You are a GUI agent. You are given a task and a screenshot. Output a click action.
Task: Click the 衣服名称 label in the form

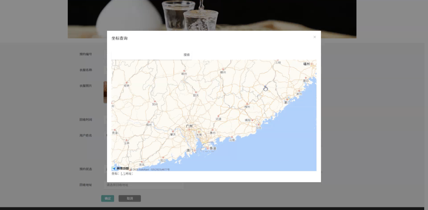click(x=86, y=70)
